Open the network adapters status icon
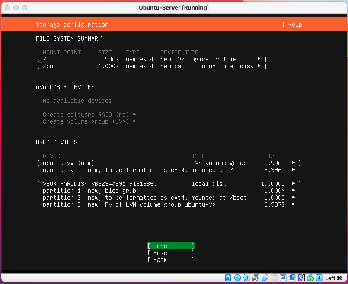 click(x=255, y=278)
